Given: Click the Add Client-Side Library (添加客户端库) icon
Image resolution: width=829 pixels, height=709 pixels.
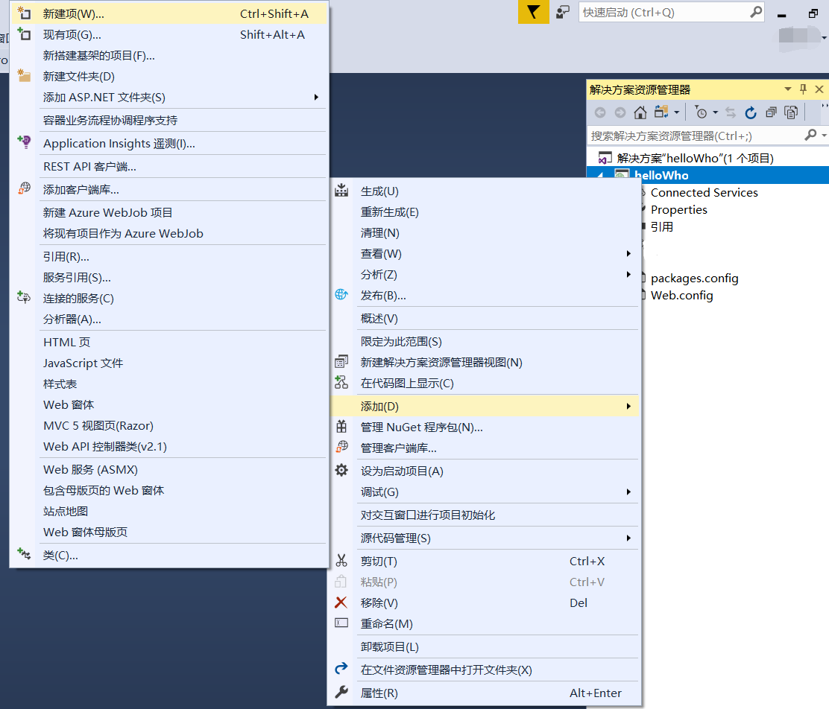Looking at the screenshot, I should 24,188.
